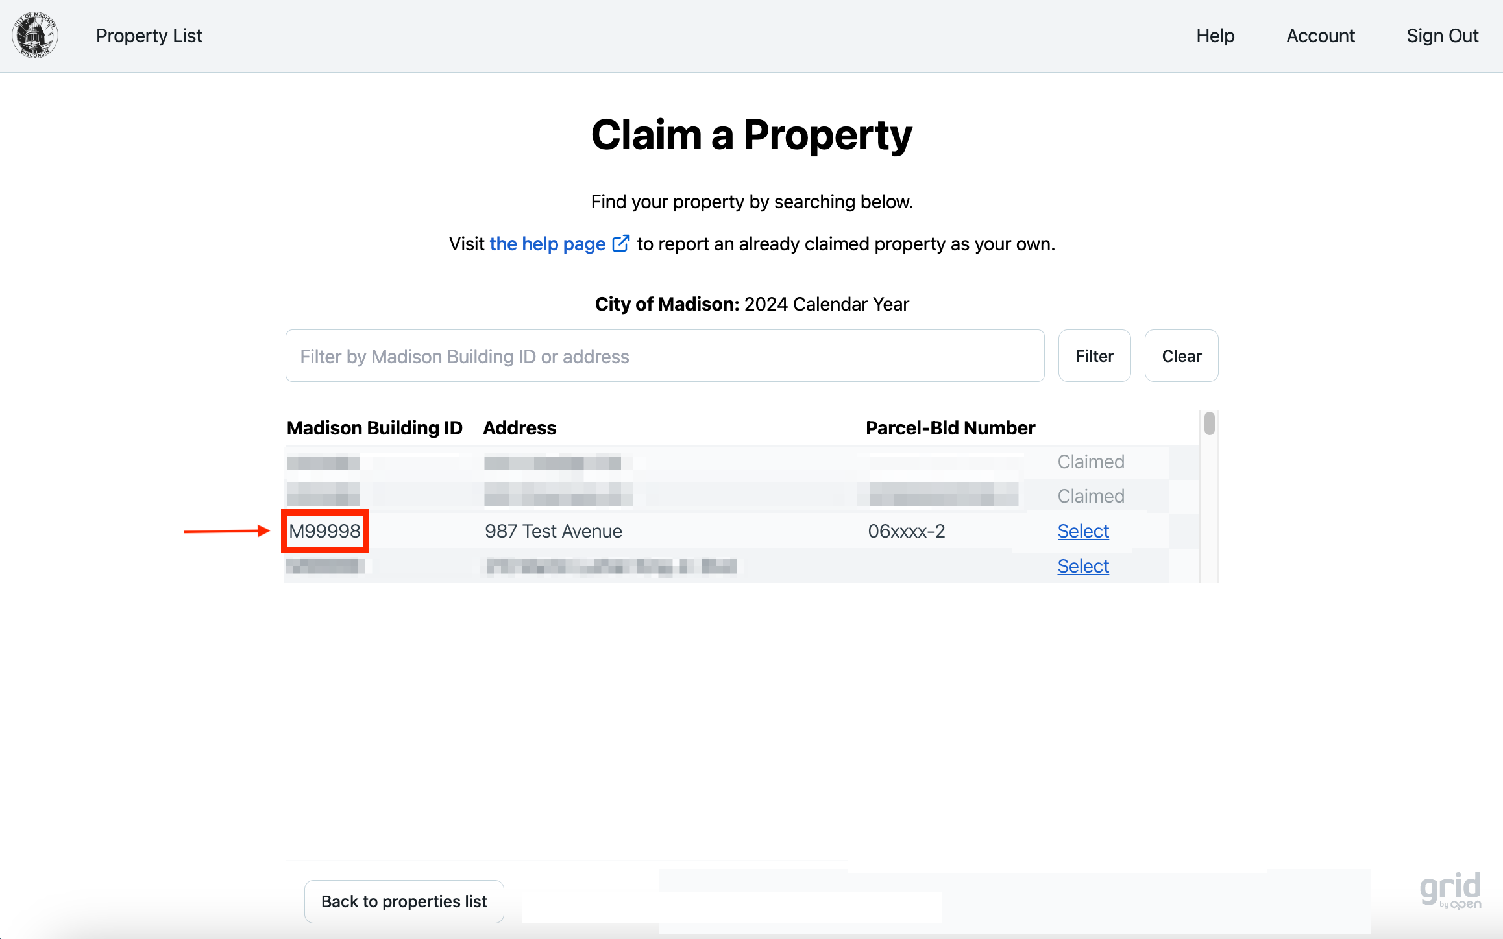Focus the Filter by Madison Building ID field

coord(665,356)
